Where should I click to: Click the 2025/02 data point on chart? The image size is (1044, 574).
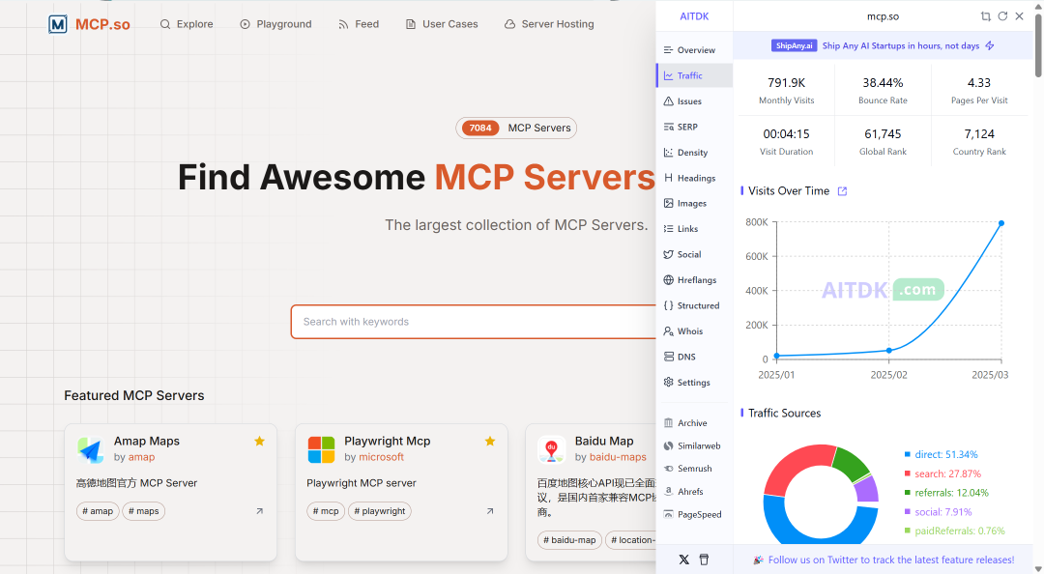(889, 350)
